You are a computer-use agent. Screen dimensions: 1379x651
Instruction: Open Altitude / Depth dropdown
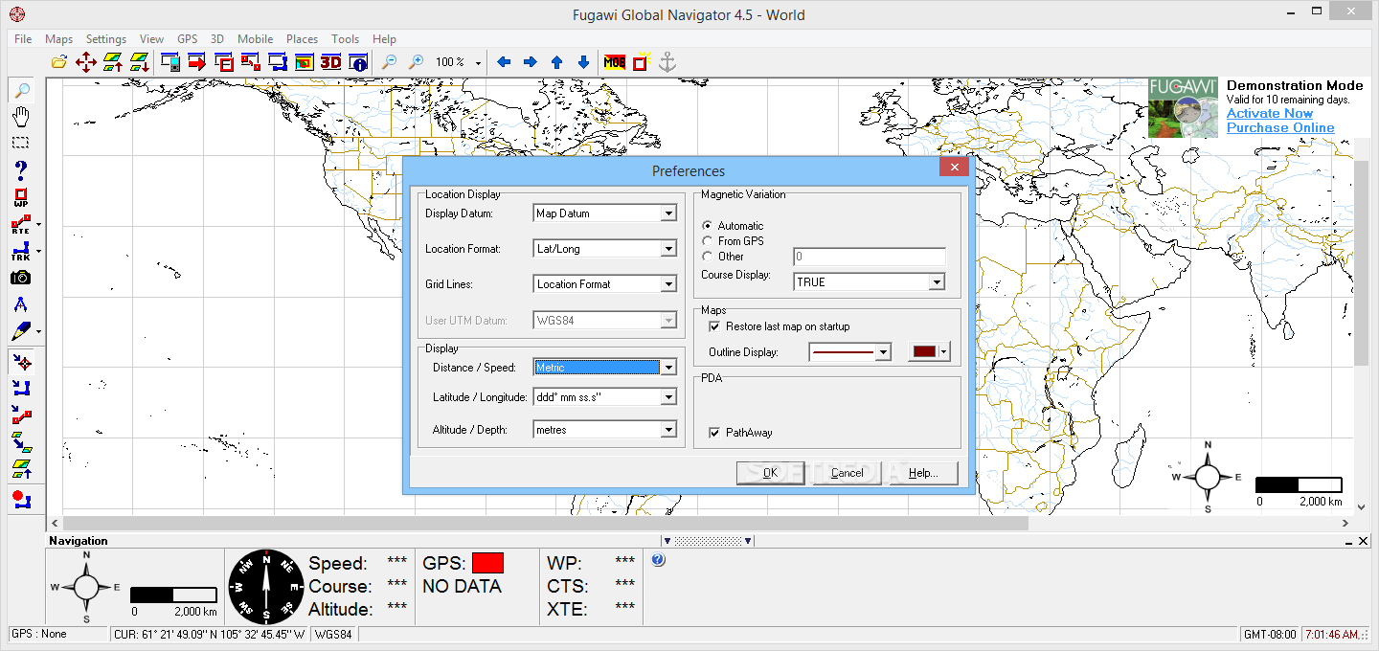(668, 430)
